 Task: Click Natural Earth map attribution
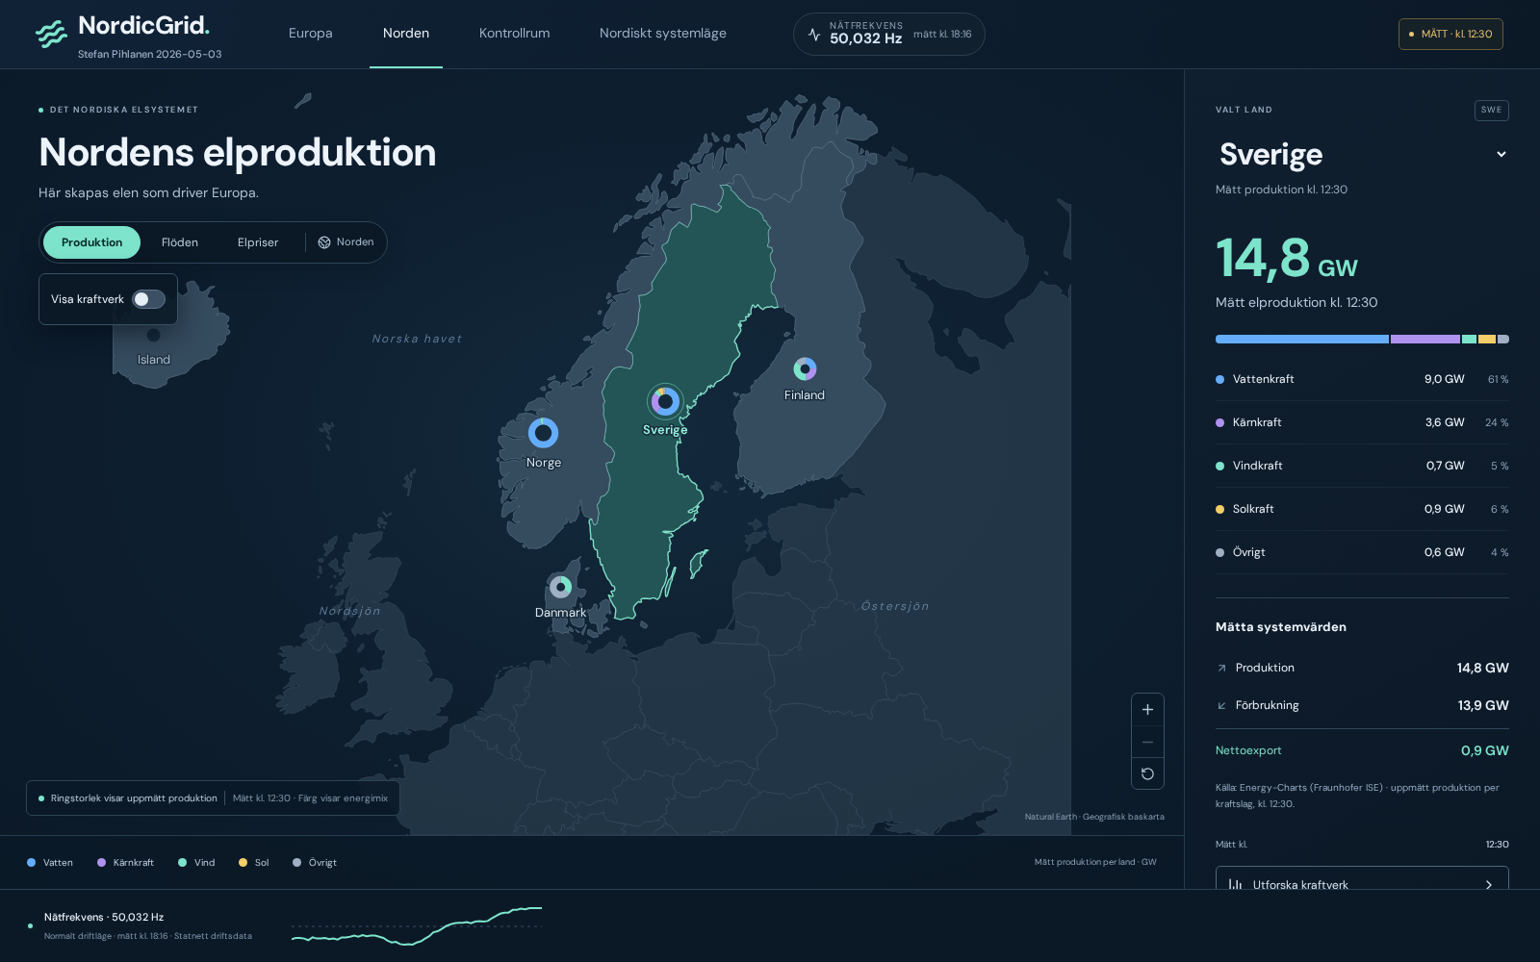click(1094, 817)
